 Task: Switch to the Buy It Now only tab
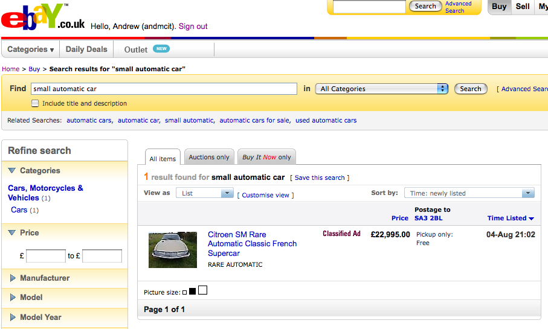(x=266, y=157)
